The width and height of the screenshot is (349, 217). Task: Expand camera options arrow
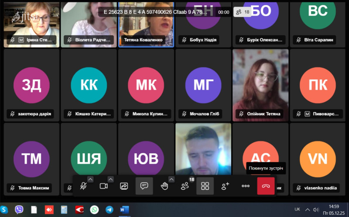(111, 179)
